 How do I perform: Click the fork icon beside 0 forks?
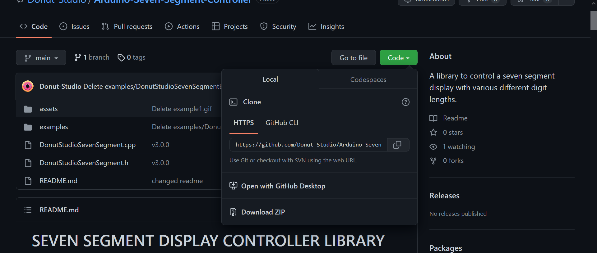coord(433,161)
